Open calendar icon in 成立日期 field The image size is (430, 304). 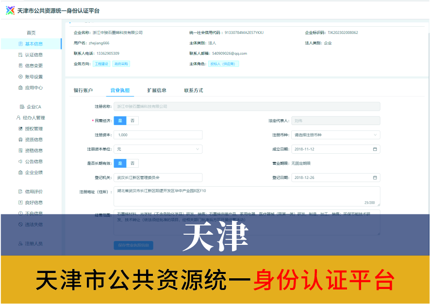click(375, 149)
